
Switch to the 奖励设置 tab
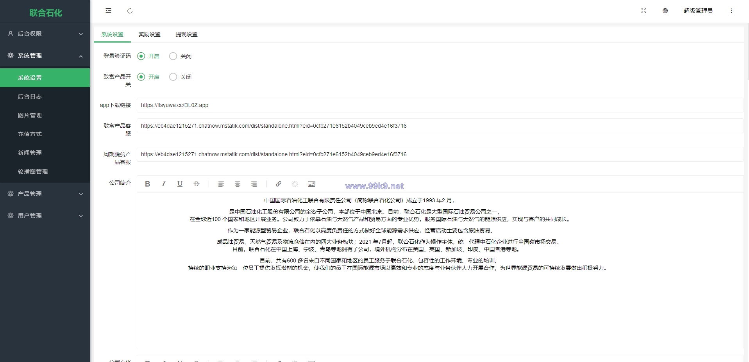tap(149, 34)
